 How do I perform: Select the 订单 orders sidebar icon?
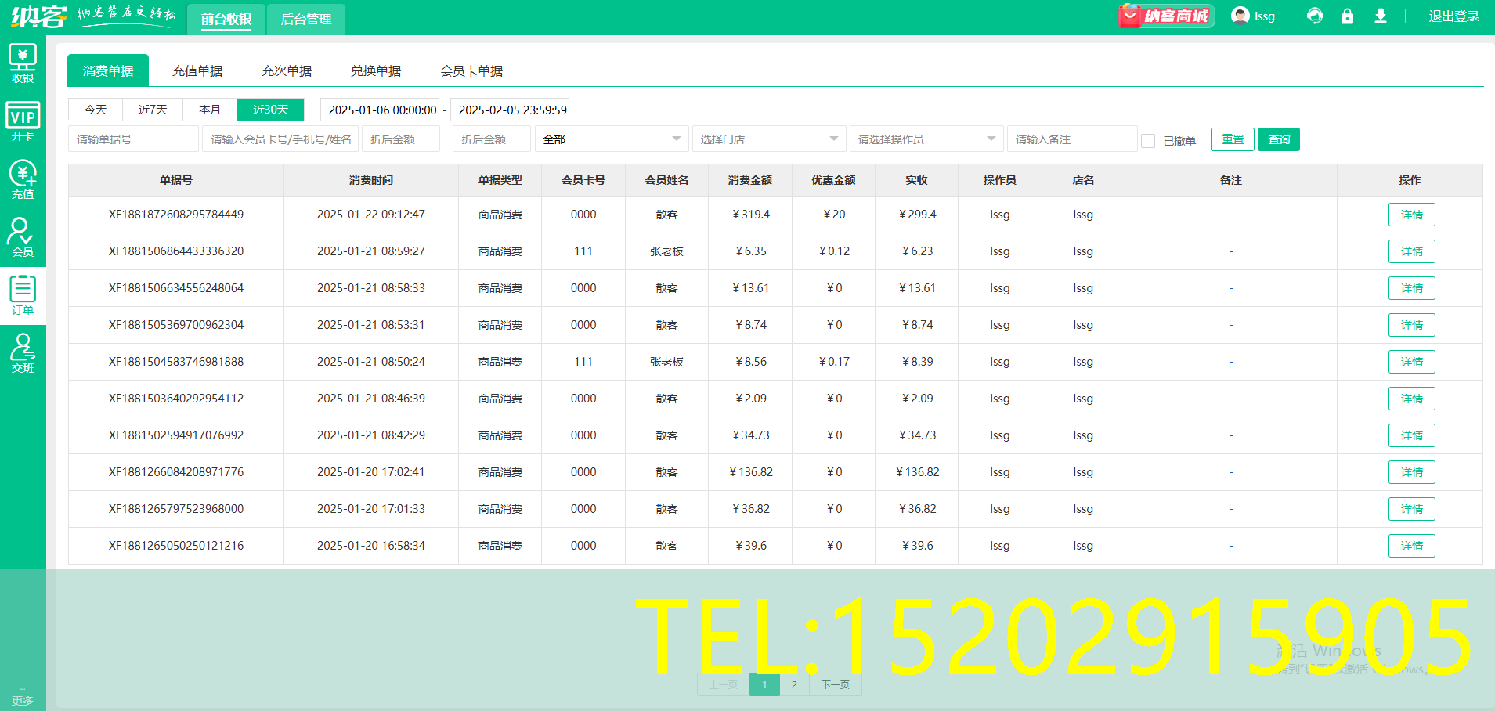(23, 295)
